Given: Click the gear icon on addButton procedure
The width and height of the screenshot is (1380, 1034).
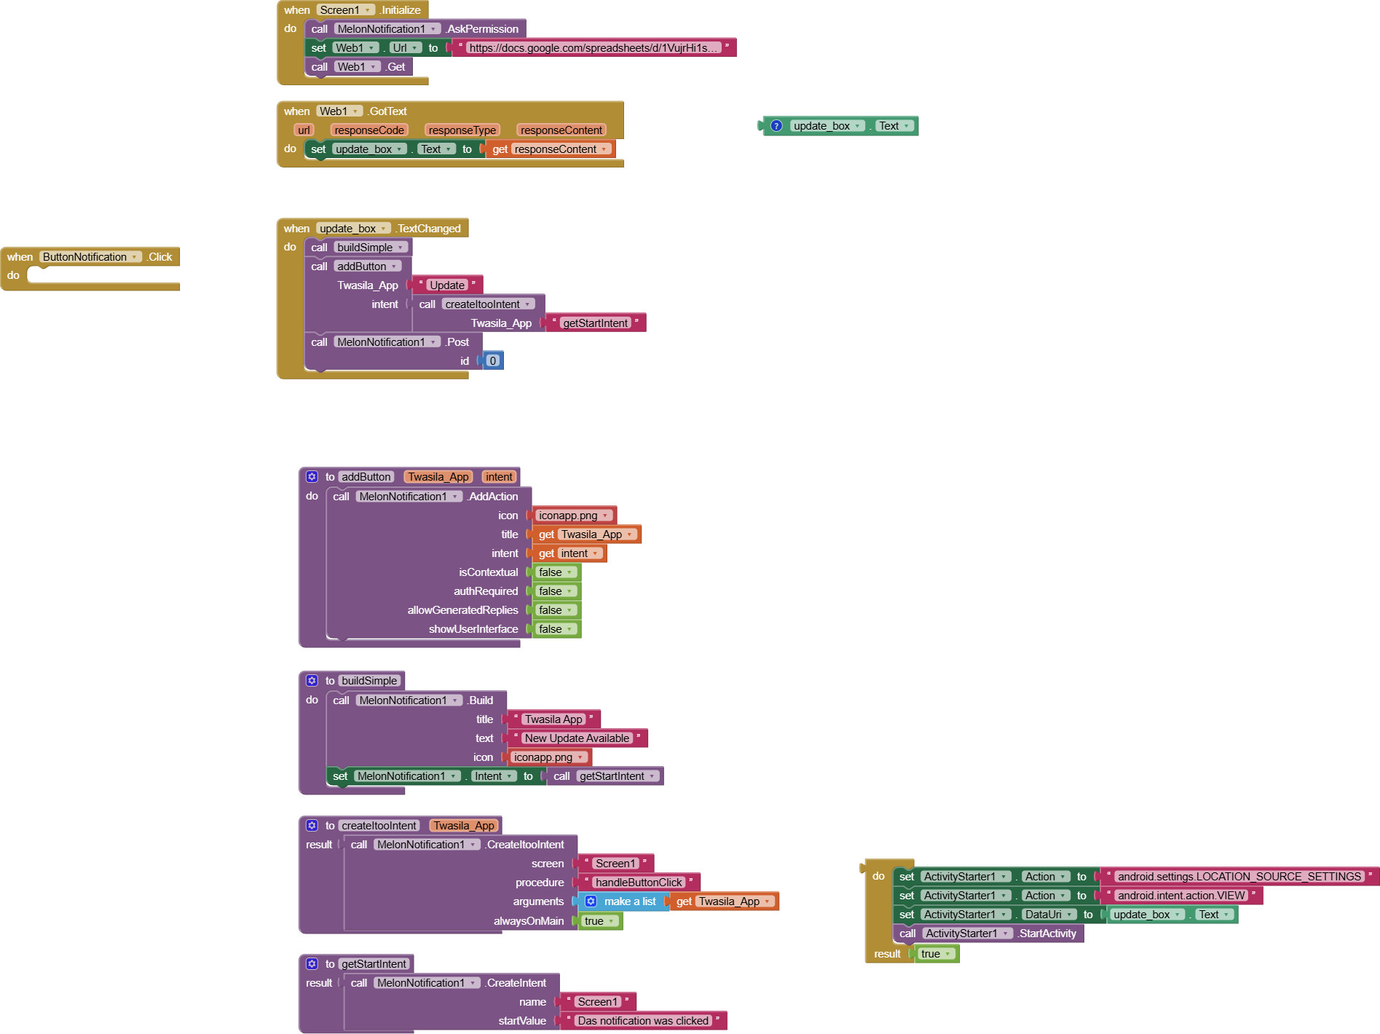Looking at the screenshot, I should coord(312,477).
